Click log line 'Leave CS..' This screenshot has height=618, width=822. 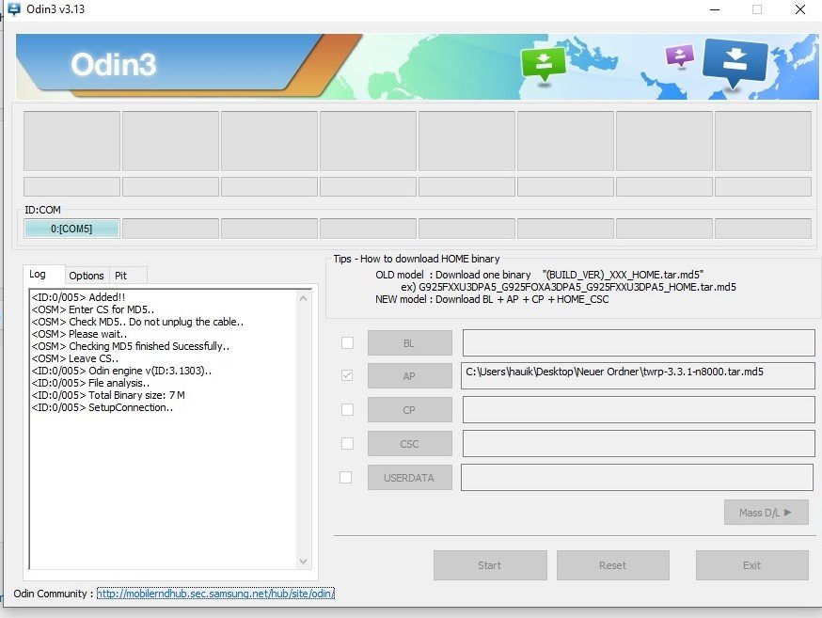click(x=75, y=358)
